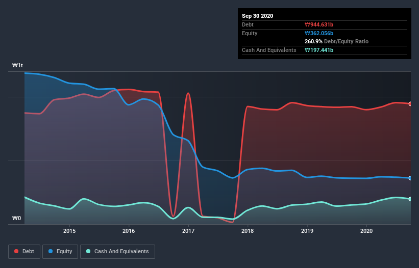Click the 260.9% Debt/Equity Ratio text
The image size is (419, 268).
[336, 41]
